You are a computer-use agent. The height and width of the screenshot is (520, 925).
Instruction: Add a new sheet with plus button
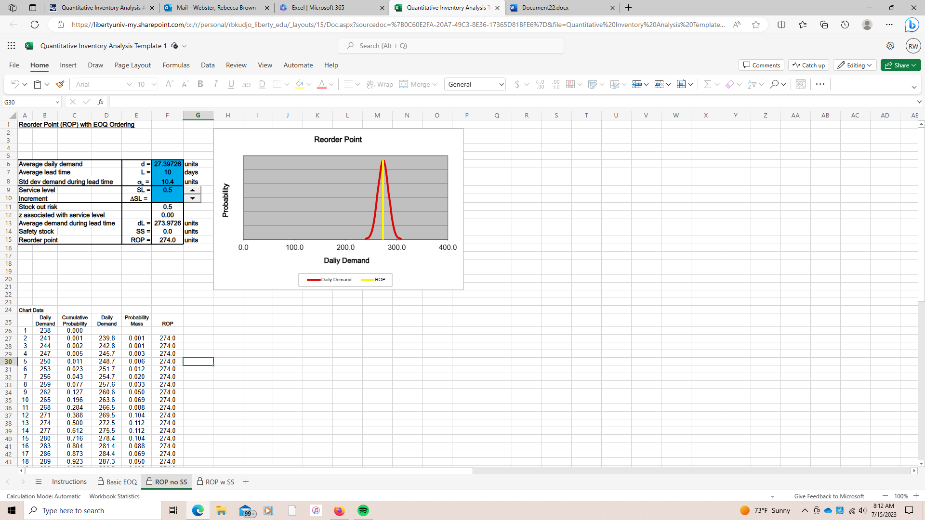[246, 482]
